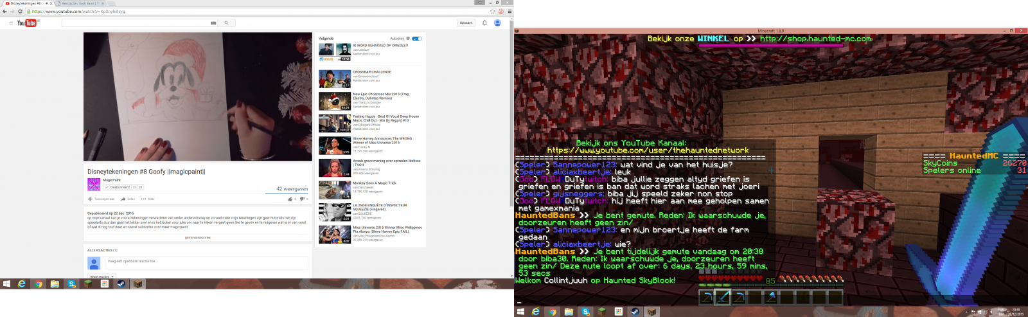Image resolution: width=1028 pixels, height=317 pixels.
Task: Click the YouTube search magnifier button
Action: (226, 23)
